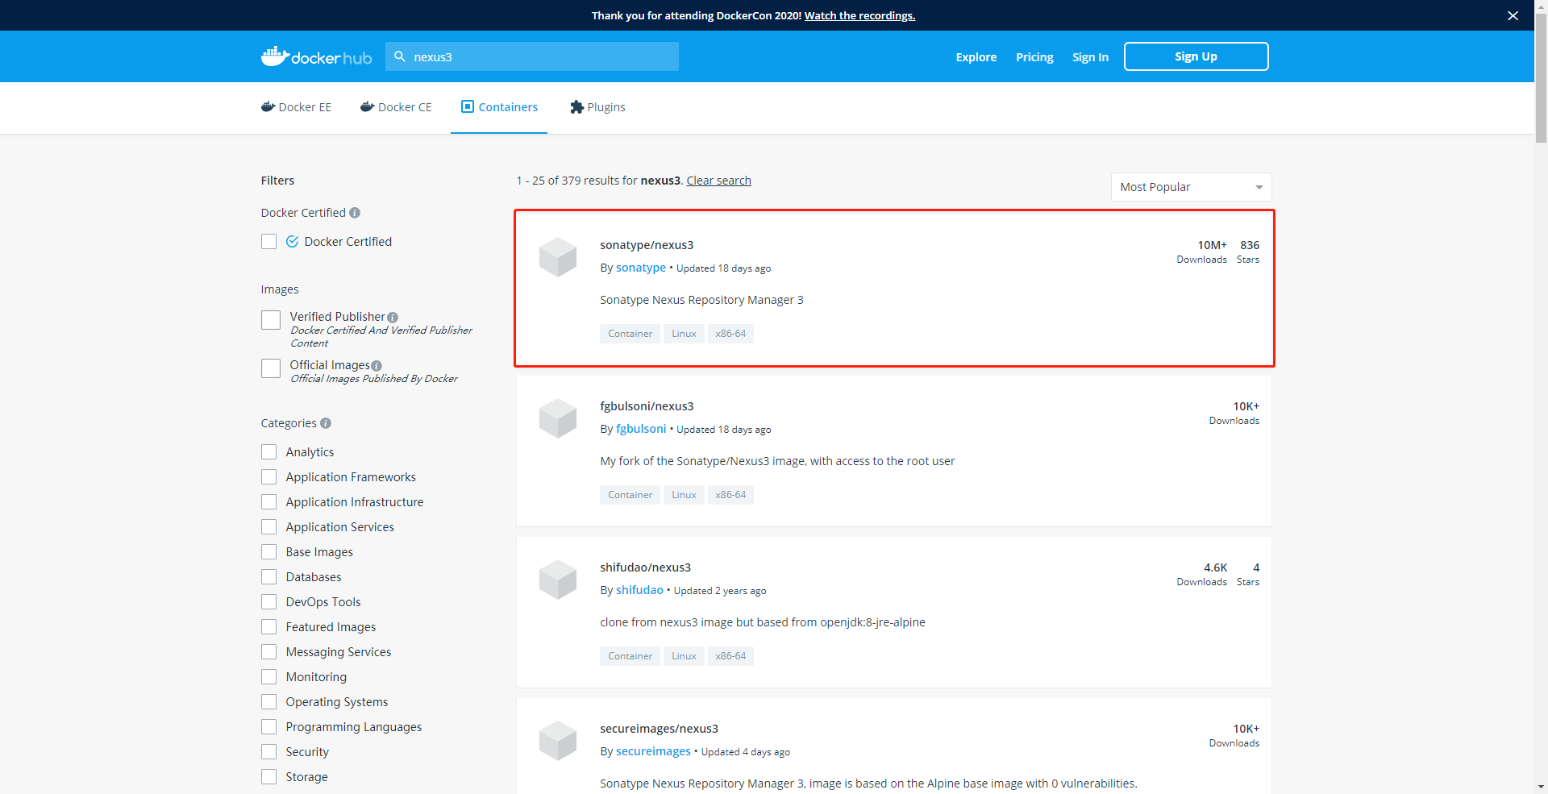Click the 4.6K Downloads count on shifudao/nexus3
1548x794 pixels.
coord(1201,573)
